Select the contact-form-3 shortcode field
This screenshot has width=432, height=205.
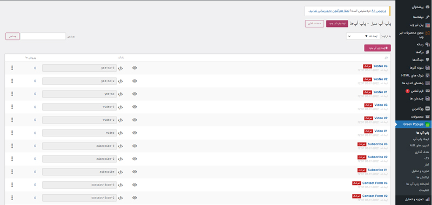tap(79, 184)
